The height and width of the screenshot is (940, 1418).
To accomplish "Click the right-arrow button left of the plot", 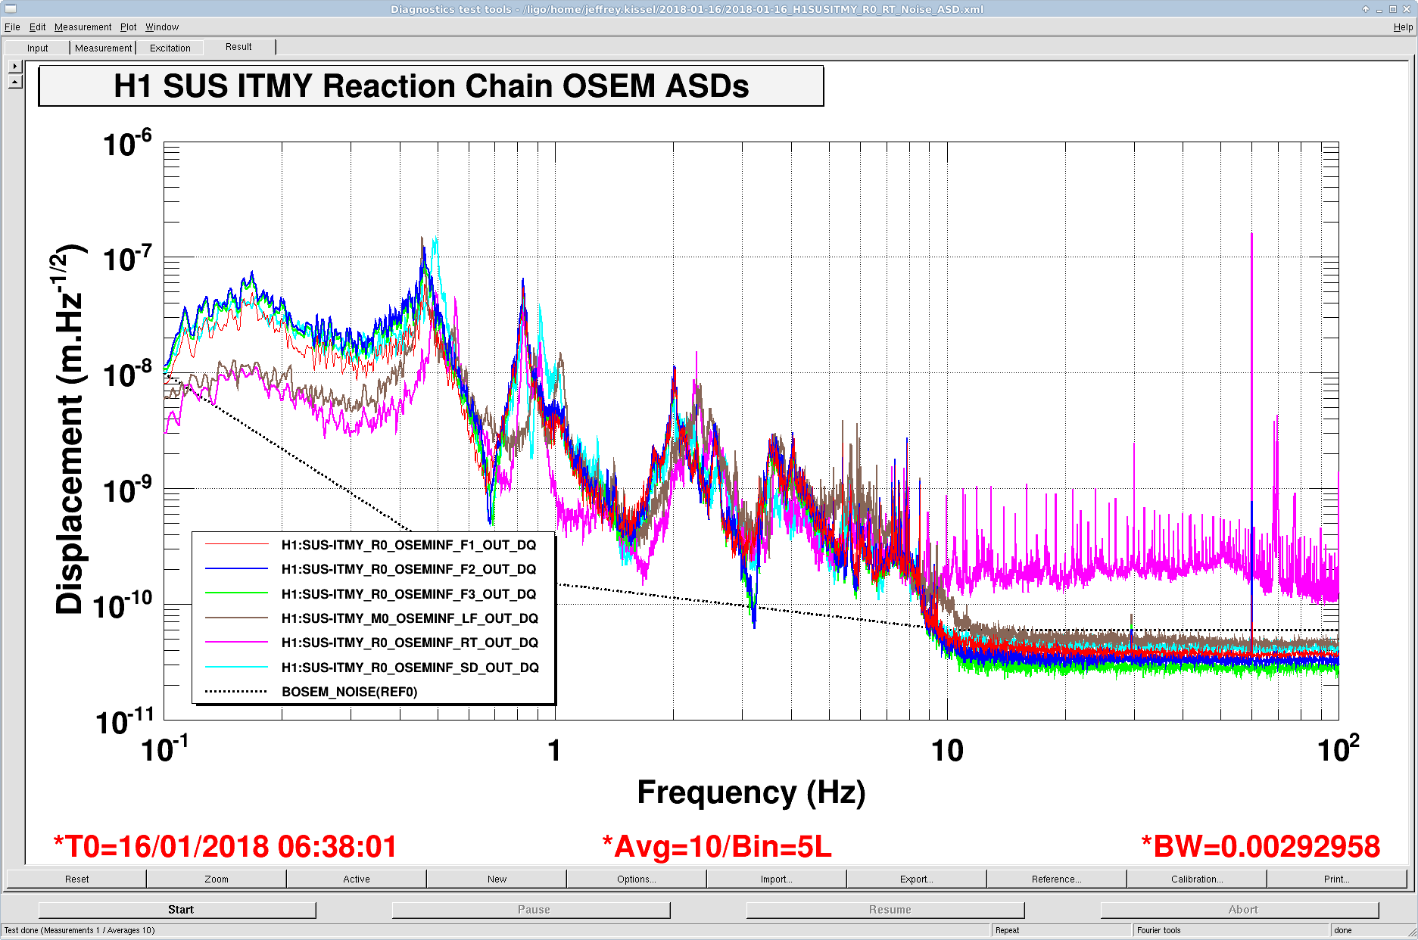I will [x=15, y=67].
